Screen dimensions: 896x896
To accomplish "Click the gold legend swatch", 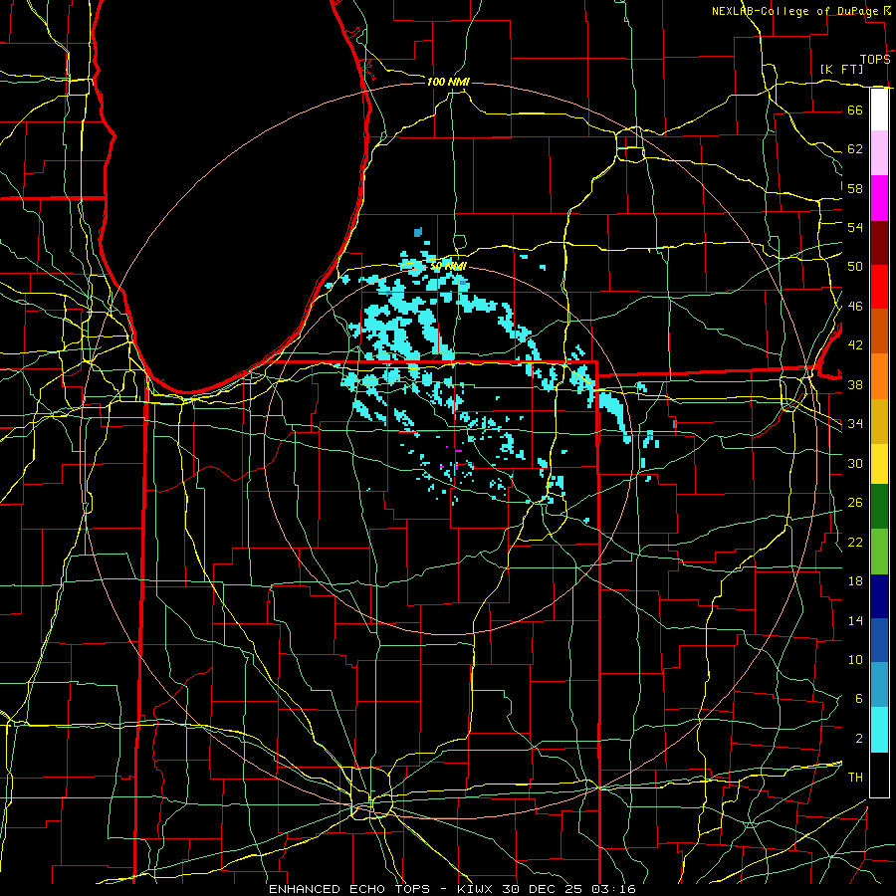I will click(879, 420).
